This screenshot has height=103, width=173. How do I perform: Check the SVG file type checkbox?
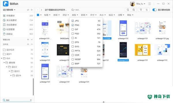(73, 47)
